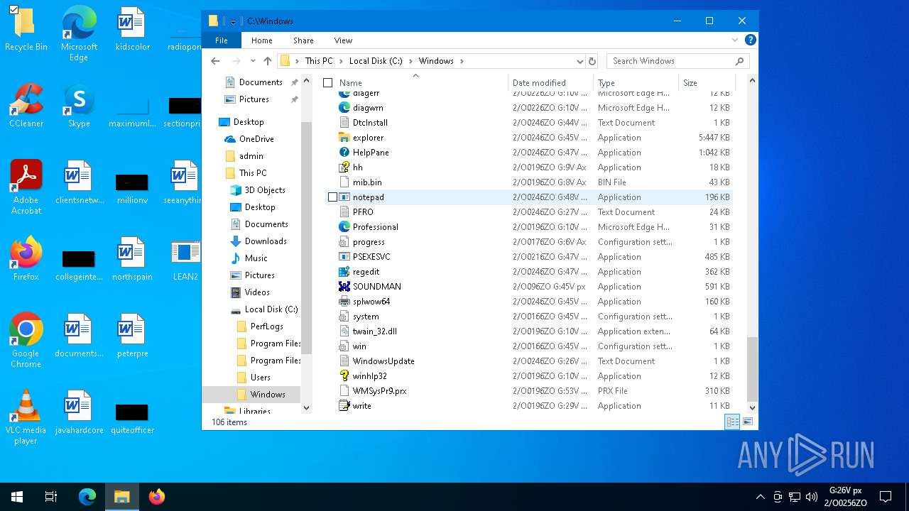Switch to Large icons view layout

(x=747, y=422)
